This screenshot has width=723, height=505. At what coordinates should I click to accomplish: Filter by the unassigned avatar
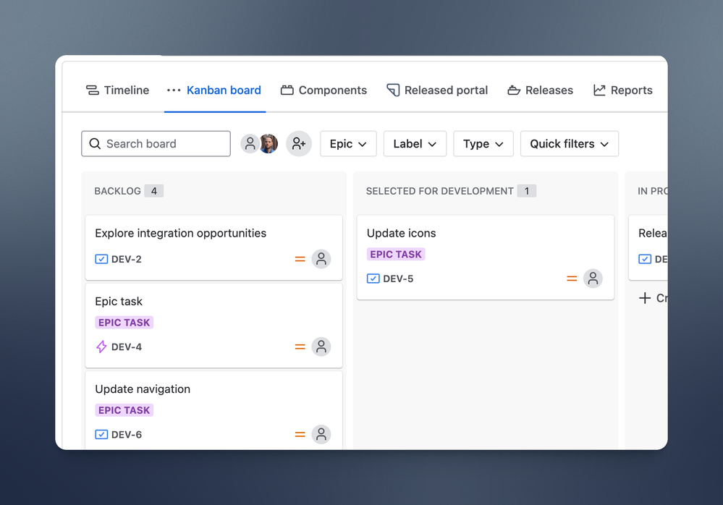[250, 144]
